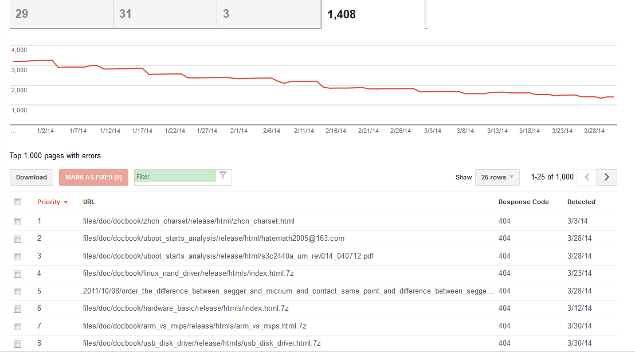Click the 4,000 y-axis label

click(19, 50)
